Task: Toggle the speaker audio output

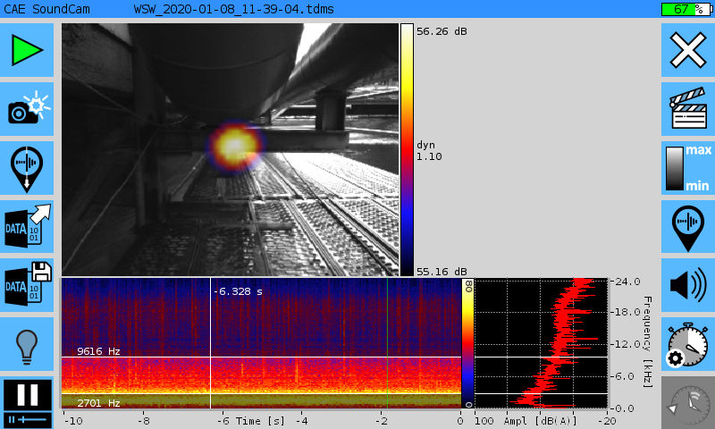Action: click(688, 285)
